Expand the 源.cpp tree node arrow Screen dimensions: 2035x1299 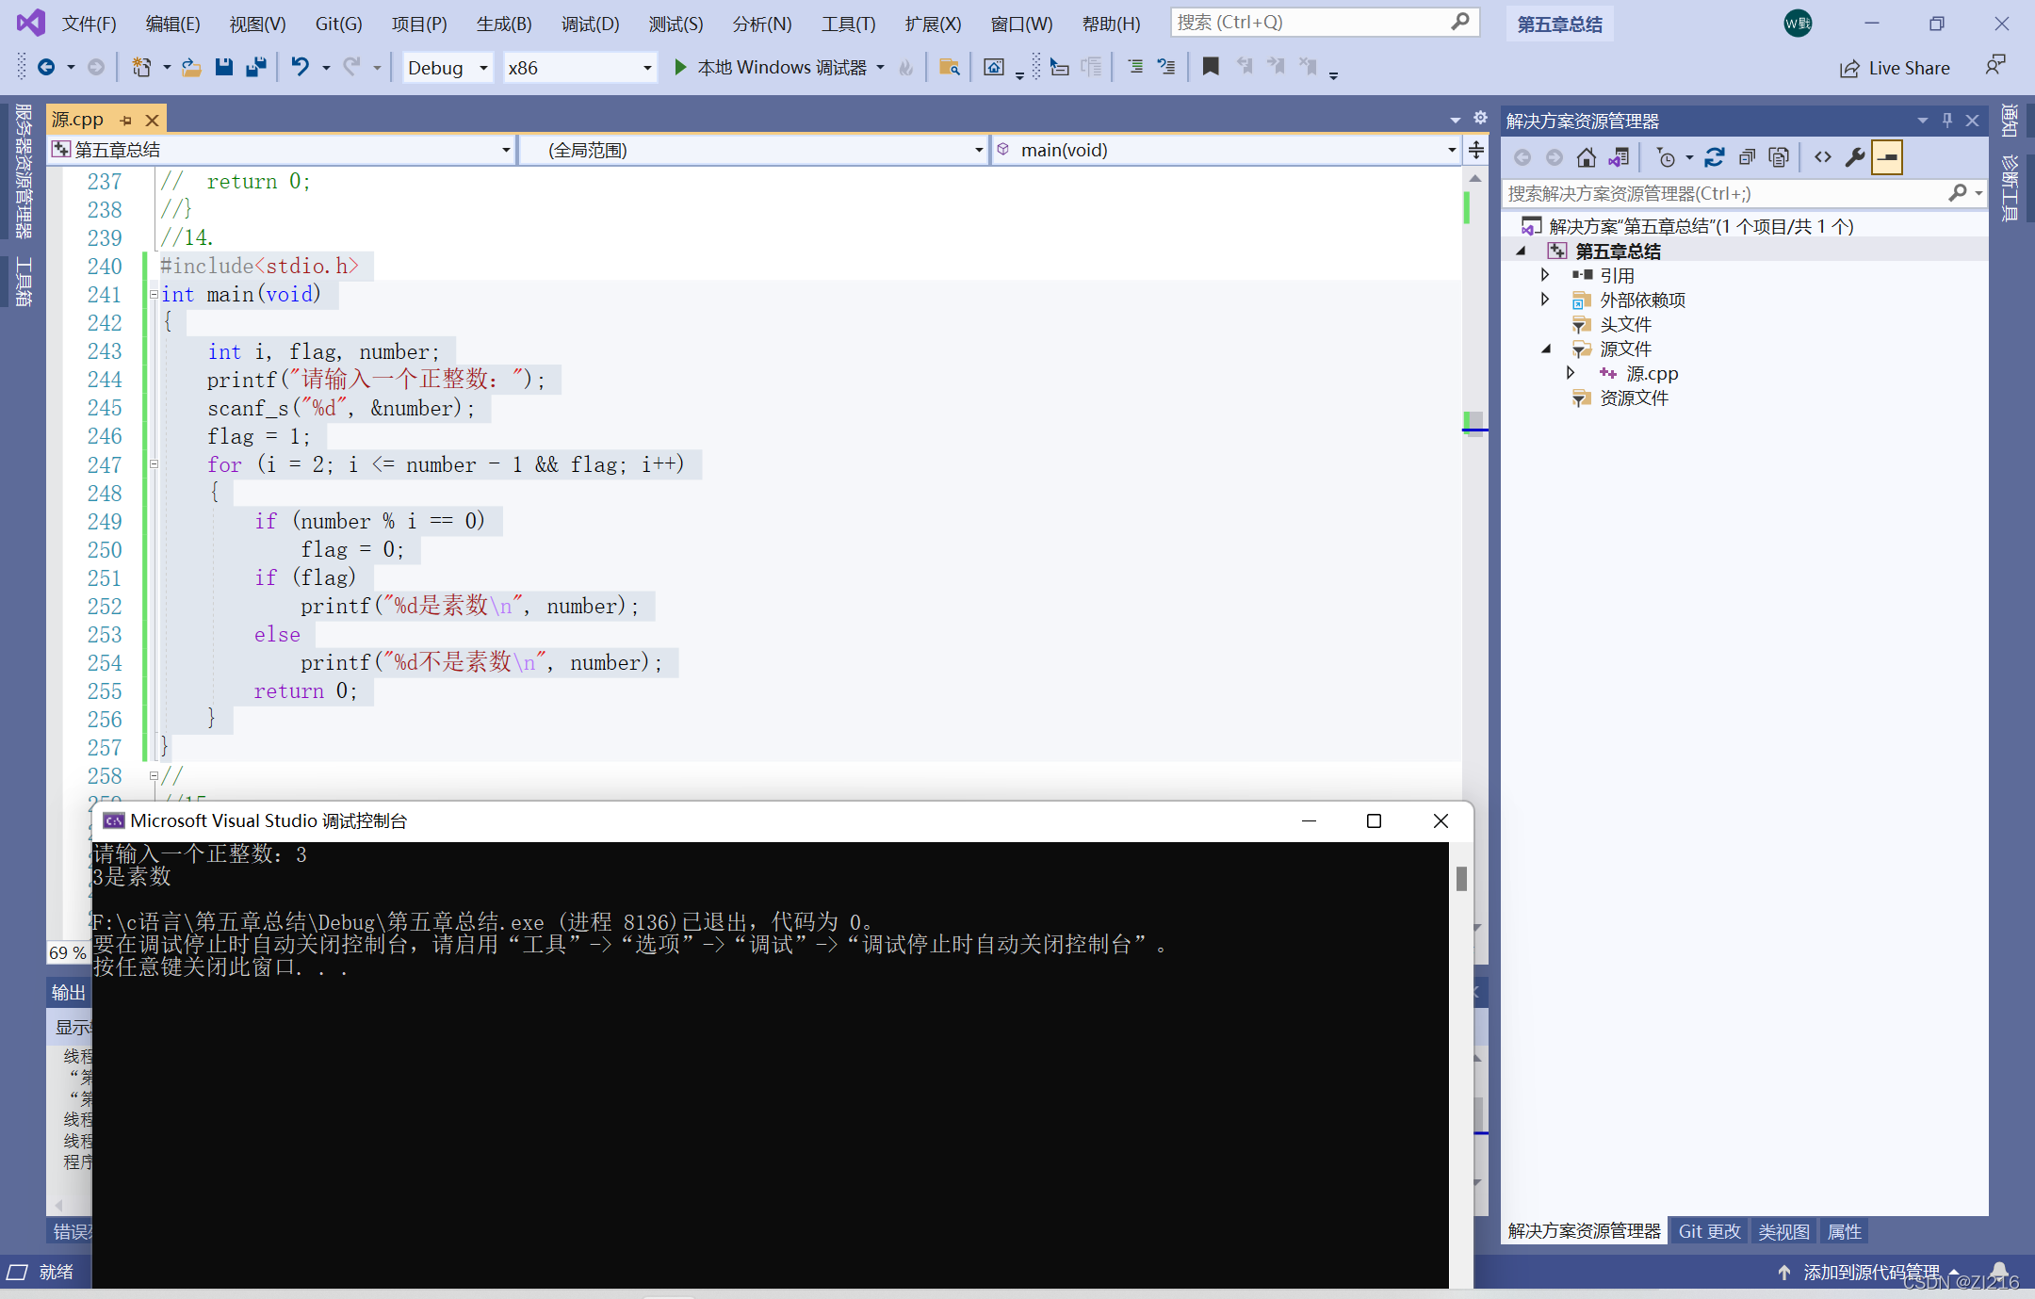click(1571, 373)
